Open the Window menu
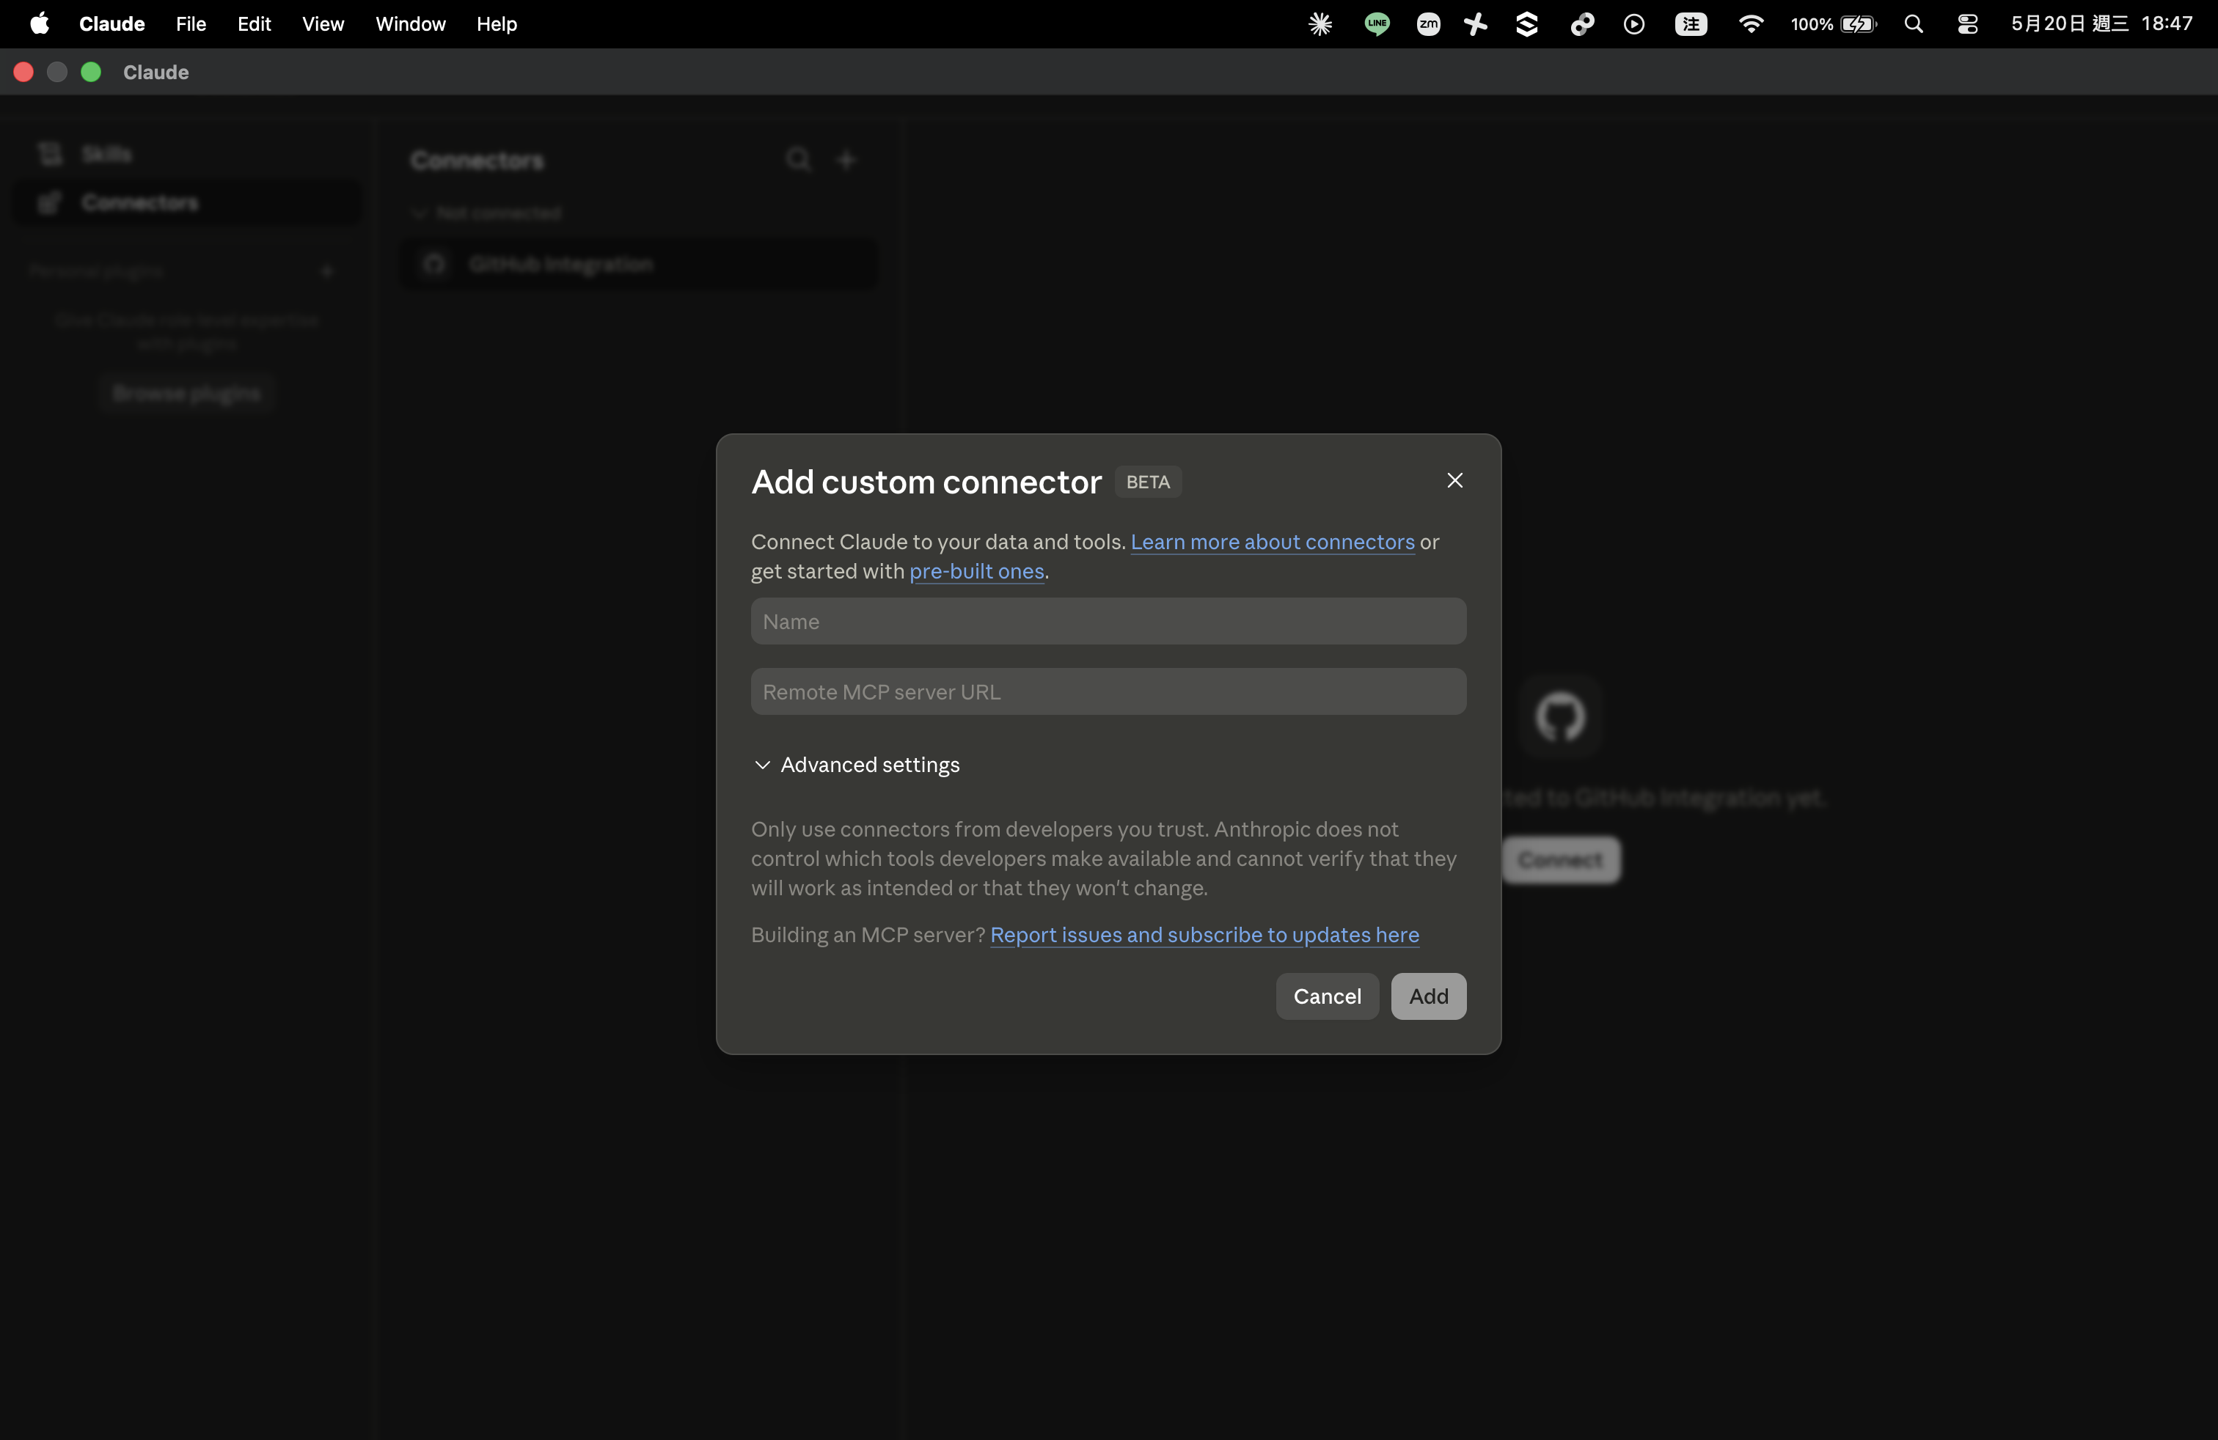Viewport: 2218px width, 1440px height. [410, 23]
